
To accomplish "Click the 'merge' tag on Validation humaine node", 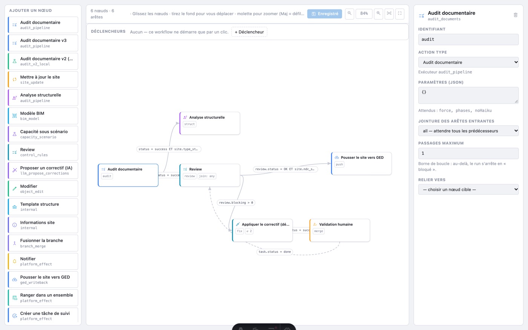I will [318, 231].
